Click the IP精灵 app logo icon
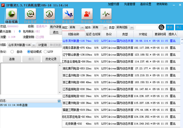Screen dimensions: 183x128 pyautogui.click(x=3, y=5)
